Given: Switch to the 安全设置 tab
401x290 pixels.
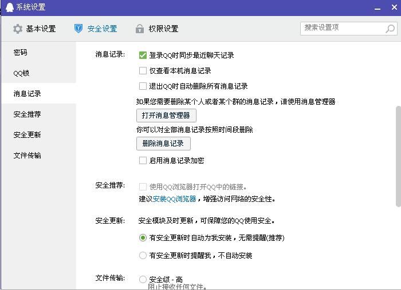Looking at the screenshot, I should pos(96,29).
